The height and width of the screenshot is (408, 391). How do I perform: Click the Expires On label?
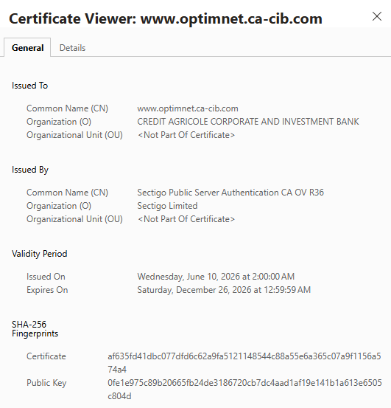pos(47,290)
